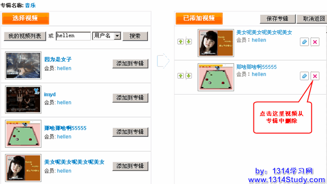Add the imyd video to the album
The height and width of the screenshot is (184, 327).
pyautogui.click(x=130, y=98)
